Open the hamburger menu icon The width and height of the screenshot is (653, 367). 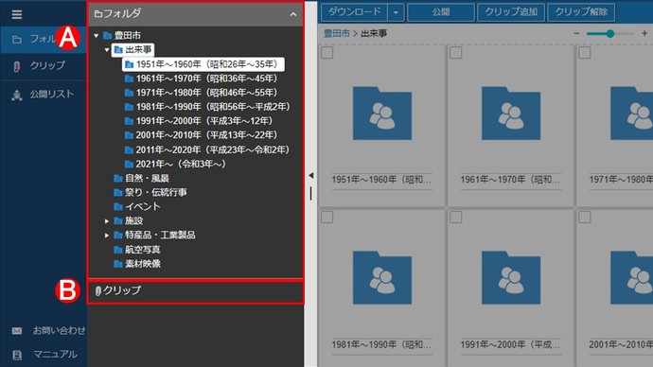coord(17,14)
